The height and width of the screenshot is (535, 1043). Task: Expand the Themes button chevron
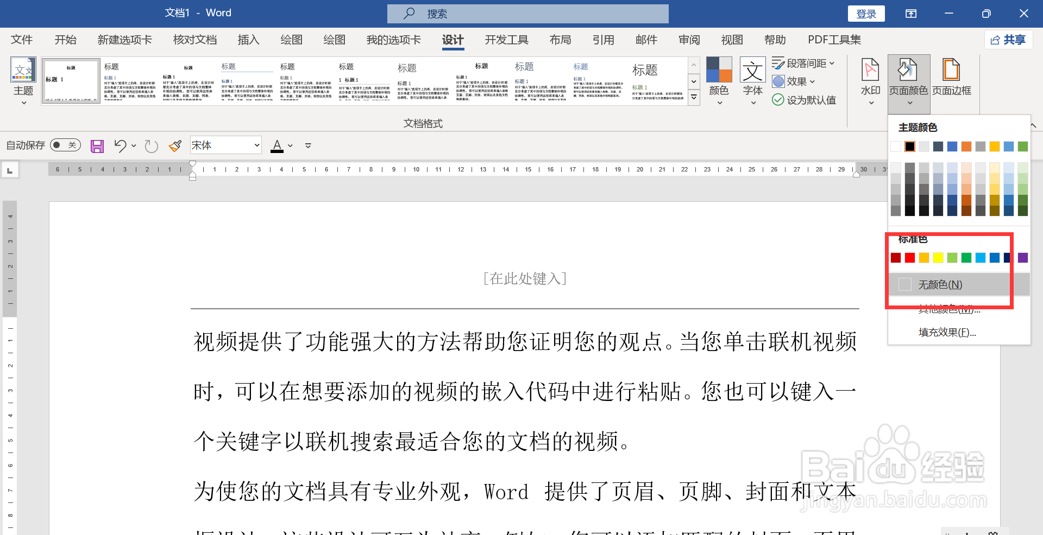[x=23, y=103]
